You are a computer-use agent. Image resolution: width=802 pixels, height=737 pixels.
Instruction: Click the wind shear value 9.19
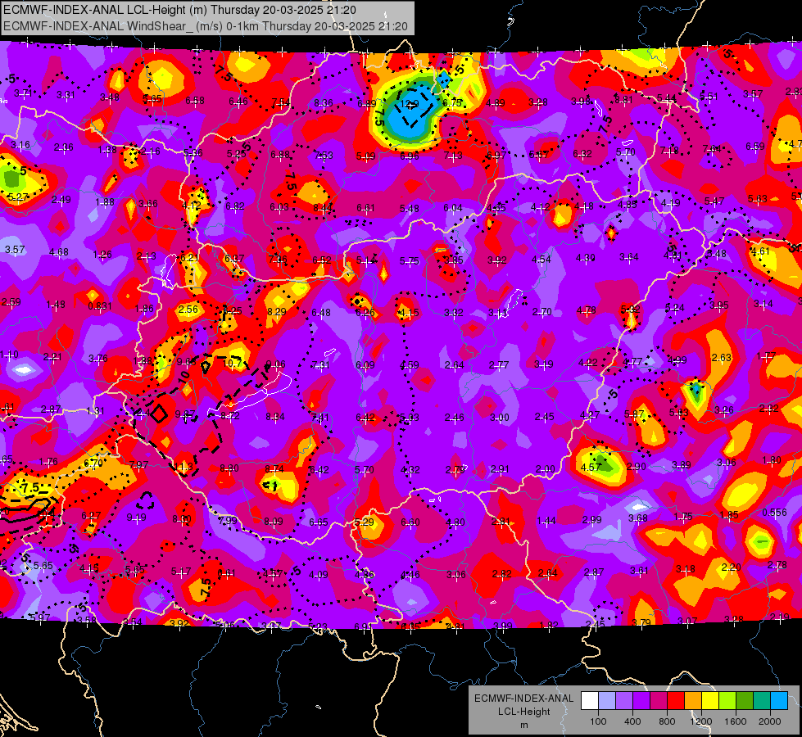(x=137, y=518)
